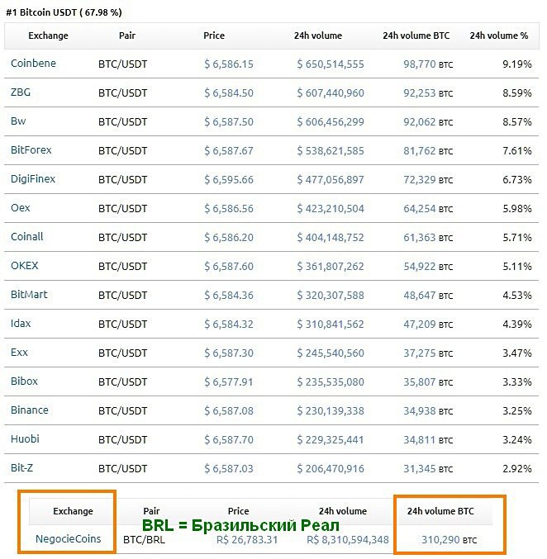Select the Huobi exchange link

click(25, 439)
